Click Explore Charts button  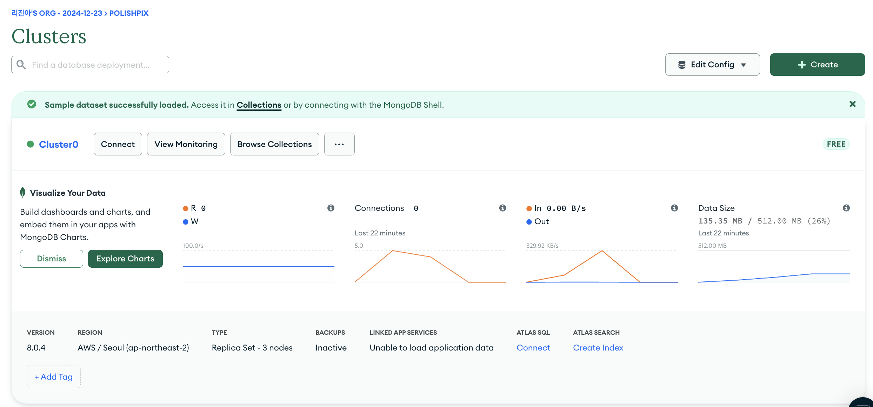pos(125,259)
